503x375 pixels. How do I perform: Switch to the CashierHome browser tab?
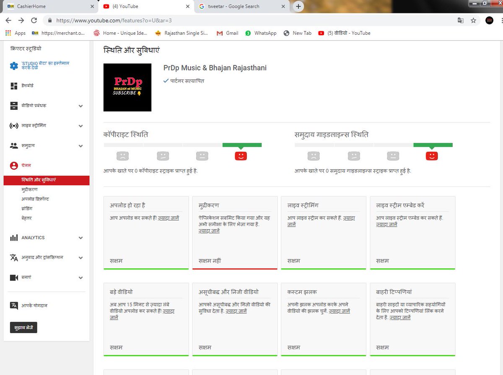coord(50,6)
